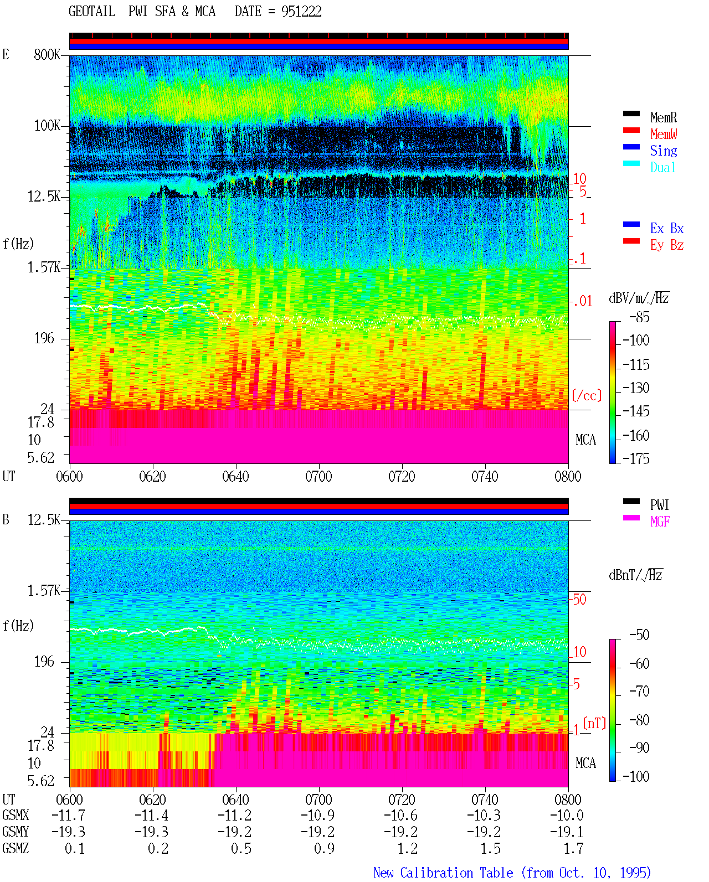Click the -50 value on dBnT scale
The image size is (709, 882).
pos(639,635)
